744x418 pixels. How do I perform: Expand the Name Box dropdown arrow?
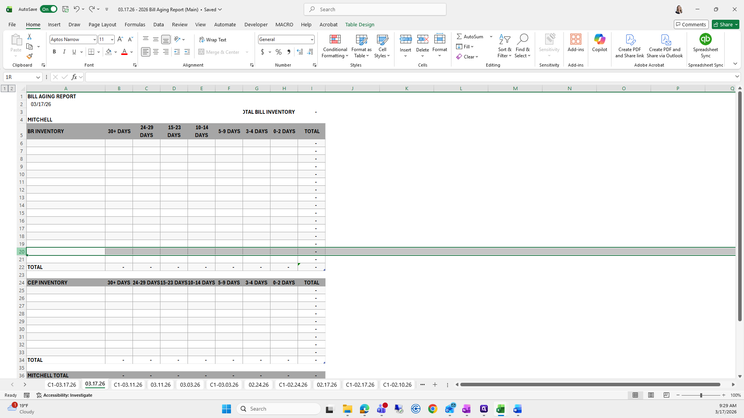tap(38, 77)
